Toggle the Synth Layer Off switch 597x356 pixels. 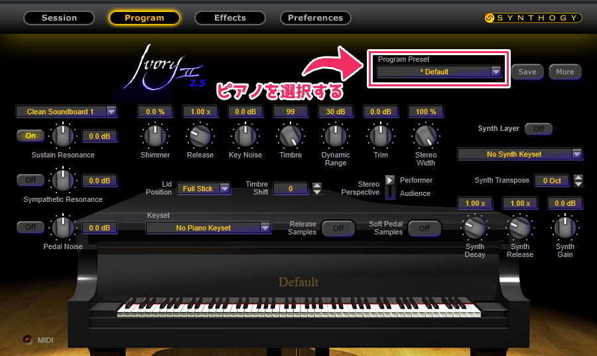(x=539, y=129)
